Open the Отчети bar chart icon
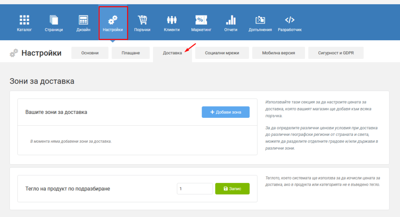400x217 pixels. tap(230, 20)
